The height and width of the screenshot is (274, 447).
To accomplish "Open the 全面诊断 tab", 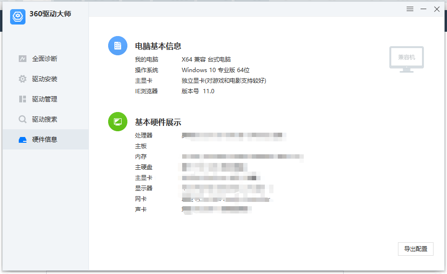I will click(x=46, y=59).
